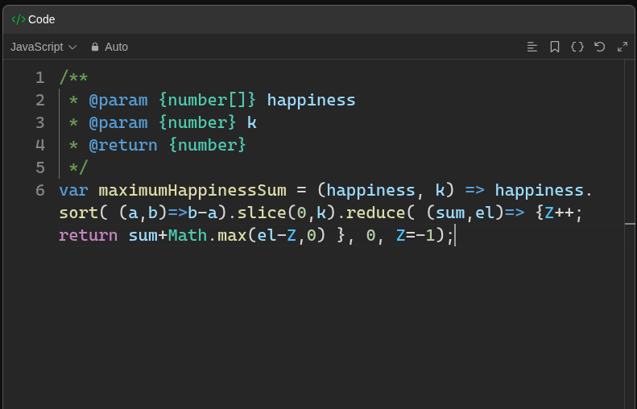Click 'reduce' method in the code
637x409 pixels.
click(376, 213)
